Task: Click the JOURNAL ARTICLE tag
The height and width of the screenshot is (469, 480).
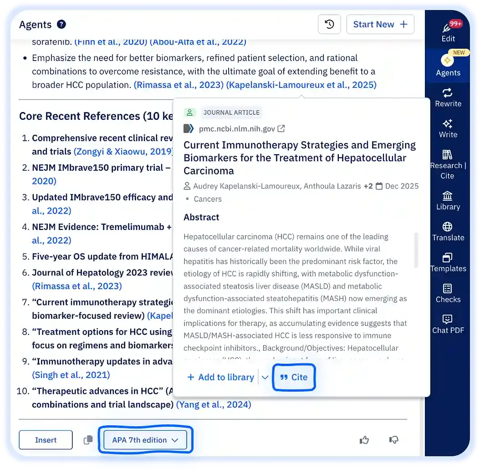Action: coord(231,112)
